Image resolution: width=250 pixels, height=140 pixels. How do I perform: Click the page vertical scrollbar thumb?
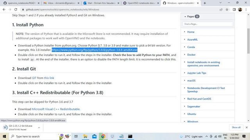(248, 41)
